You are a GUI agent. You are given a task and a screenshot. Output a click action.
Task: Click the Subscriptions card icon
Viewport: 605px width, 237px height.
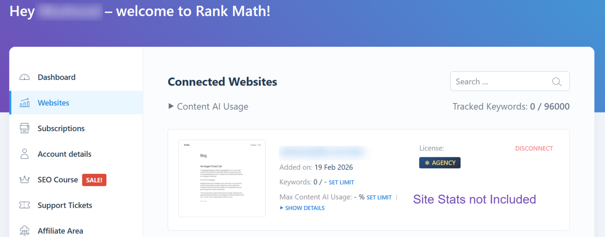point(25,128)
